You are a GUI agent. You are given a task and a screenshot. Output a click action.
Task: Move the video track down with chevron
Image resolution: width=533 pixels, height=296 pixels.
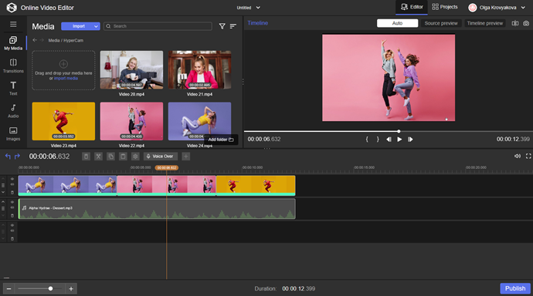[3, 192]
